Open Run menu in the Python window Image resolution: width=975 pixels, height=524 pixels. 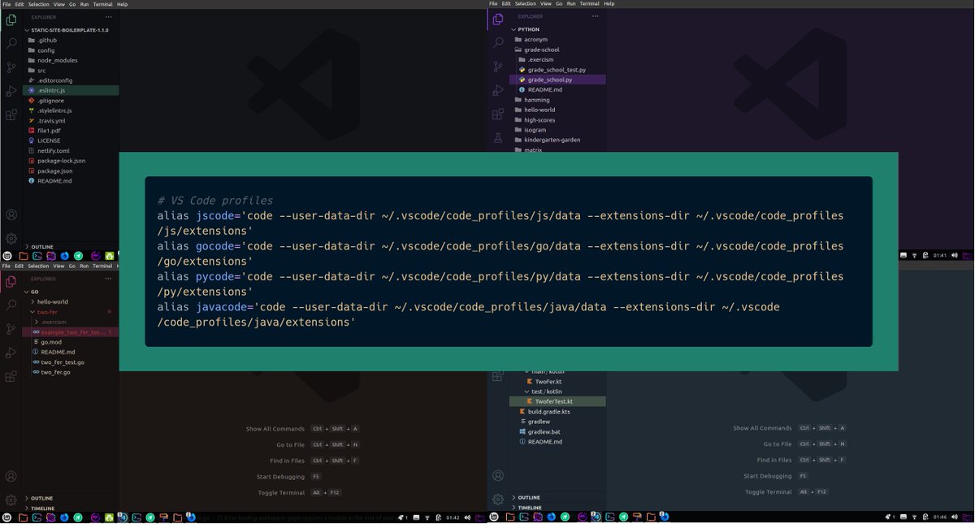coord(571,4)
